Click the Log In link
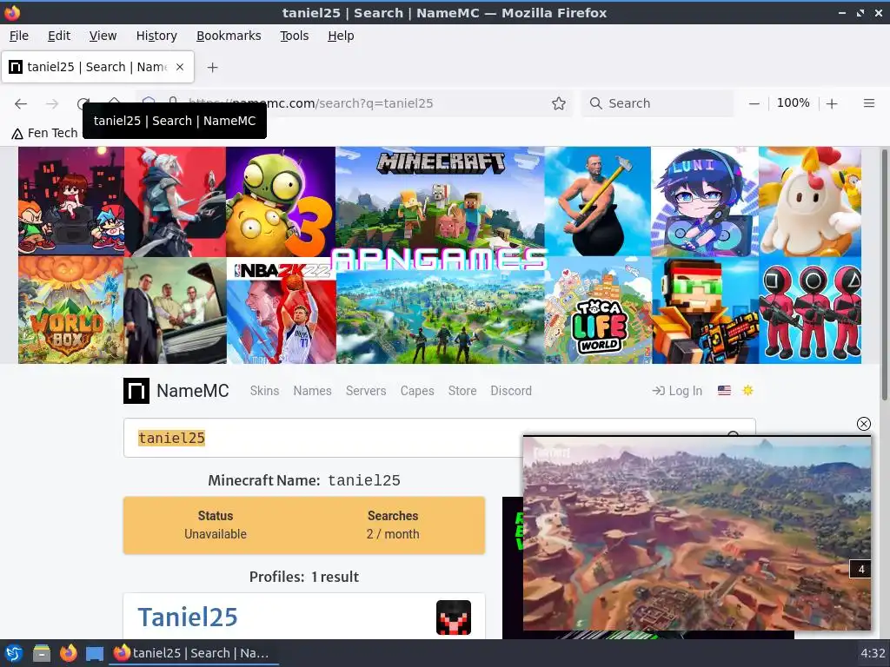890x667 pixels. point(677,391)
